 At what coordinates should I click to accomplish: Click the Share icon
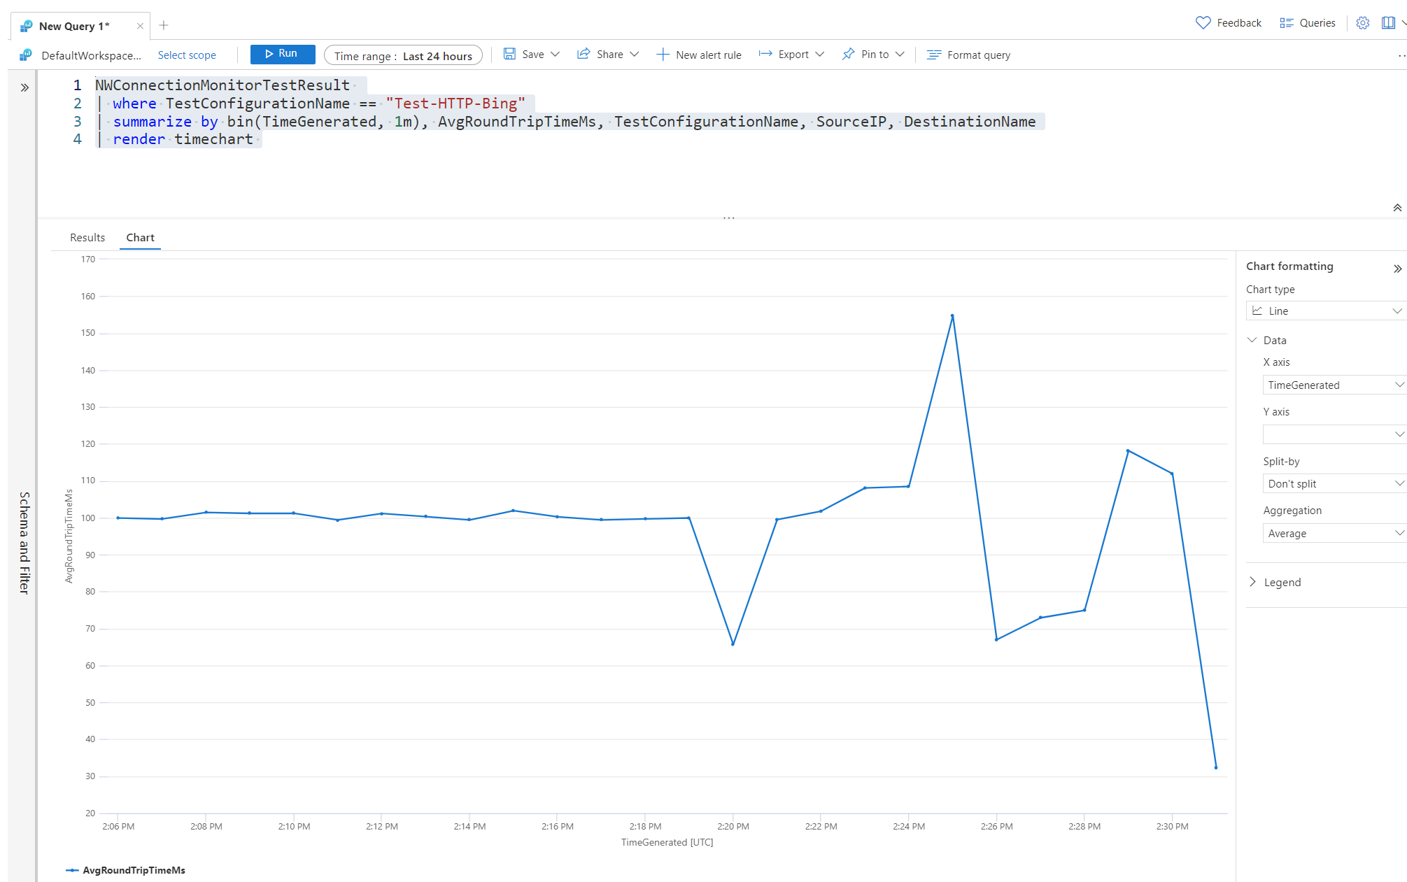point(585,54)
